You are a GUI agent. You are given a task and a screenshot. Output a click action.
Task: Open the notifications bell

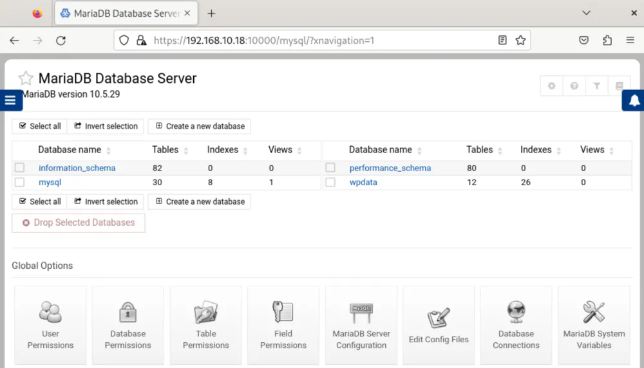[x=634, y=100]
